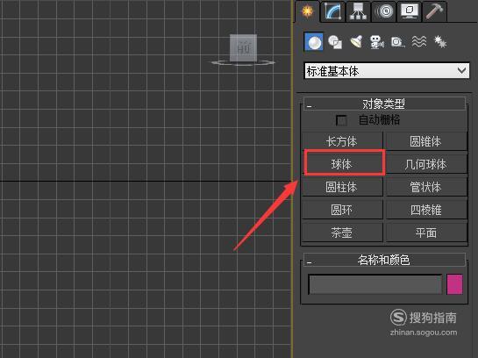Select the Geometry category icon
Screen dimensions: 478x358
click(x=314, y=42)
